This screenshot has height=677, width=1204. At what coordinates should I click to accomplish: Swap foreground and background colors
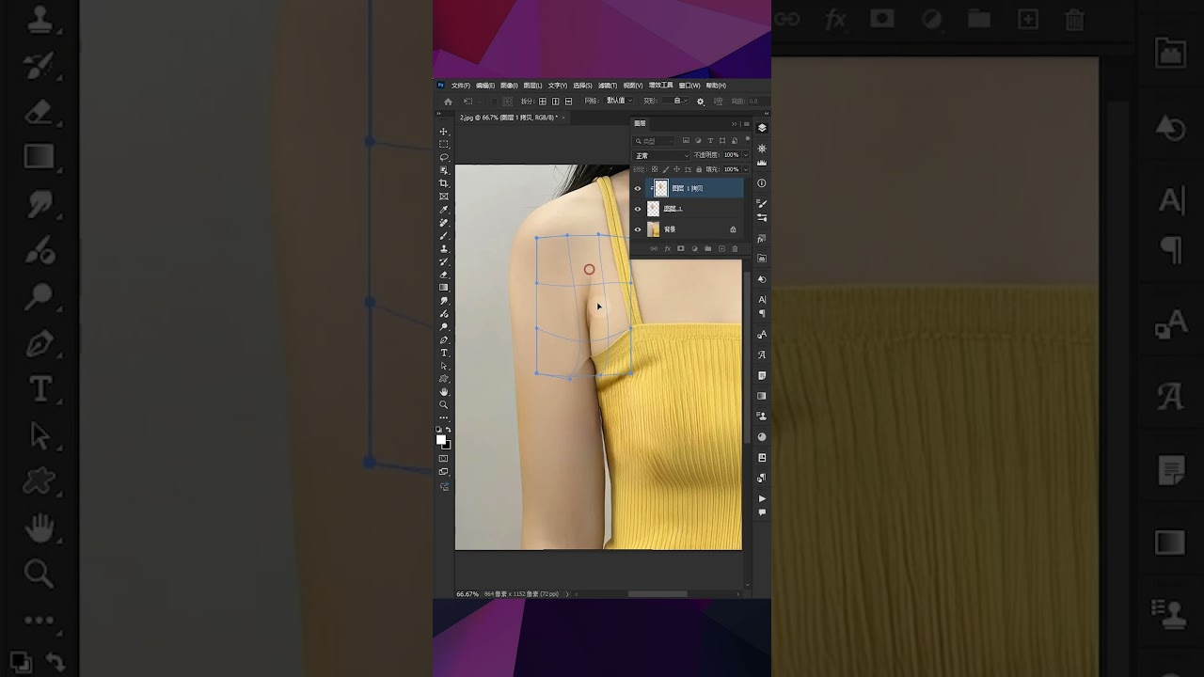pyautogui.click(x=449, y=430)
